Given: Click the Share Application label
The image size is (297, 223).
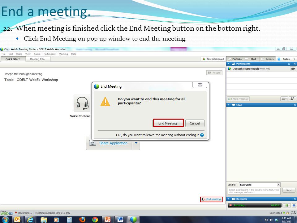Looking at the screenshot, I should (x=113, y=143).
